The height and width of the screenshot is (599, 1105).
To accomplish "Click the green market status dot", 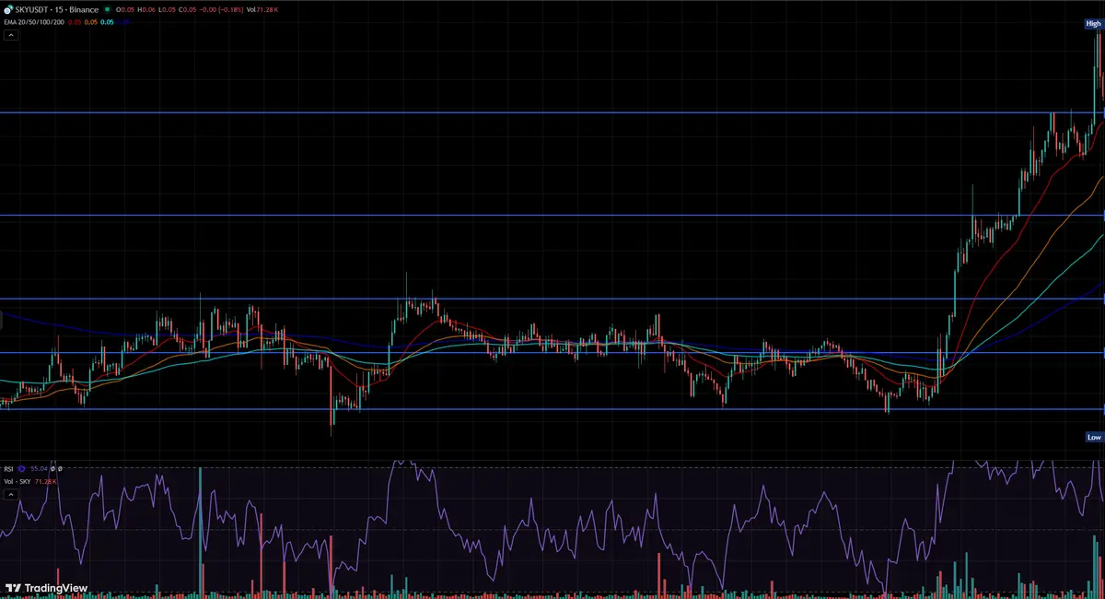I will click(x=107, y=9).
